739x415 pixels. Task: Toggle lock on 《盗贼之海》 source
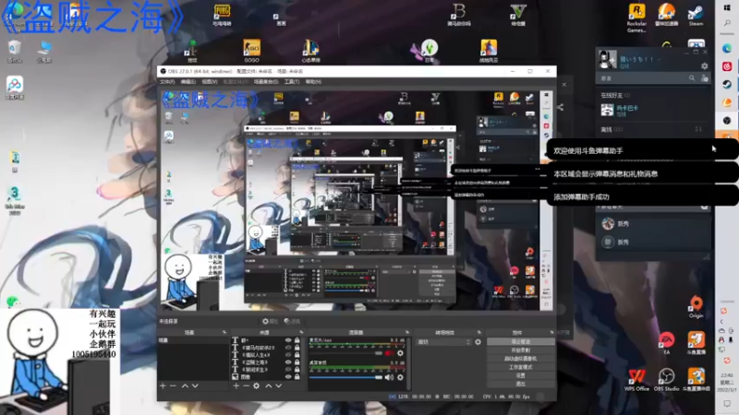[297, 362]
